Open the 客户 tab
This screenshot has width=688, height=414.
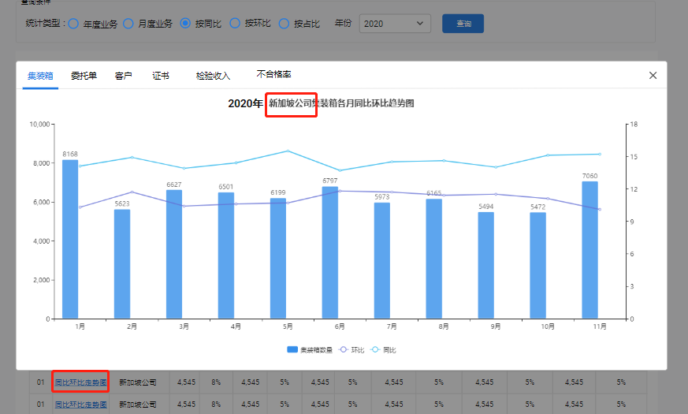tap(123, 76)
